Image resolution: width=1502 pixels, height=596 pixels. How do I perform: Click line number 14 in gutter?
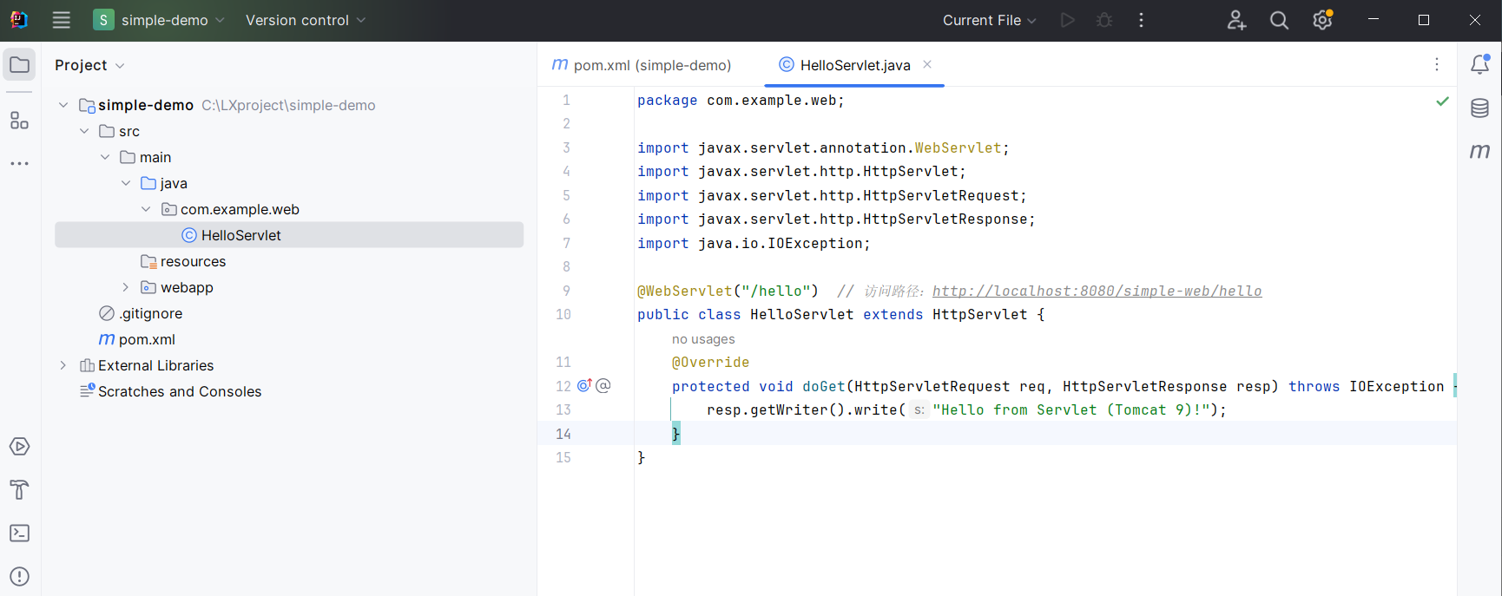pyautogui.click(x=563, y=434)
